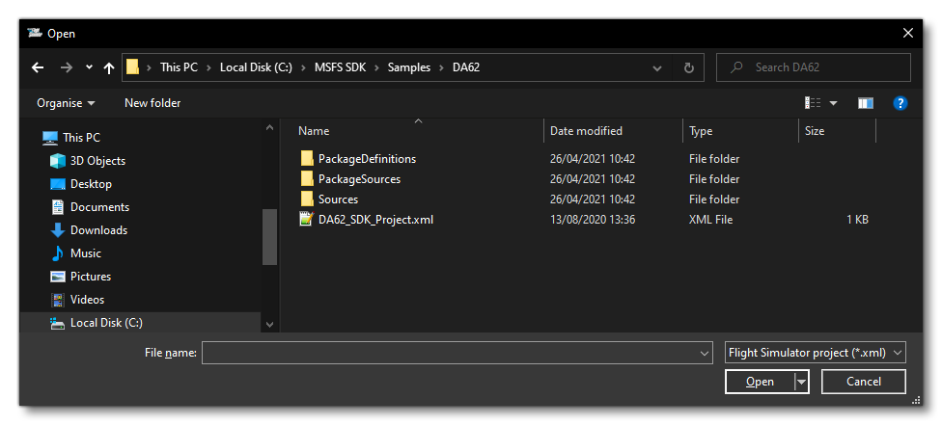Image resolution: width=942 pixels, height=425 pixels.
Task: Open the Organise menu
Action: (66, 103)
